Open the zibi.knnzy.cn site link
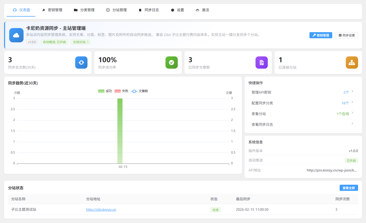The height and width of the screenshot is (223, 366). click(101, 209)
